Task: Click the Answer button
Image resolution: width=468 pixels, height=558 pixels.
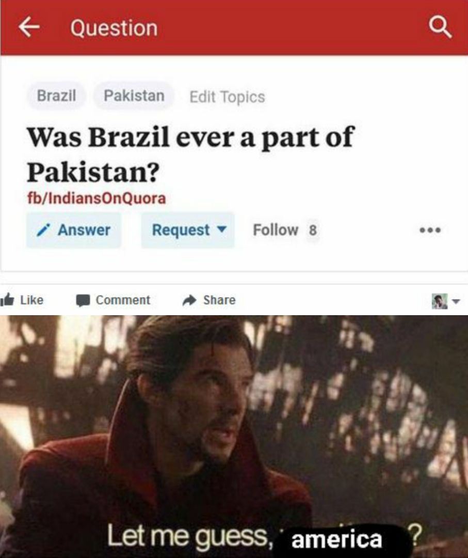Action: pos(74,230)
